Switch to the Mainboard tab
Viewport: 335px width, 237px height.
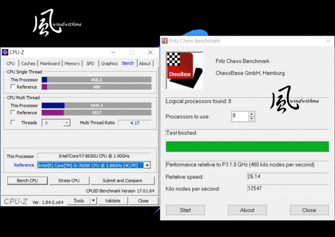(50, 63)
